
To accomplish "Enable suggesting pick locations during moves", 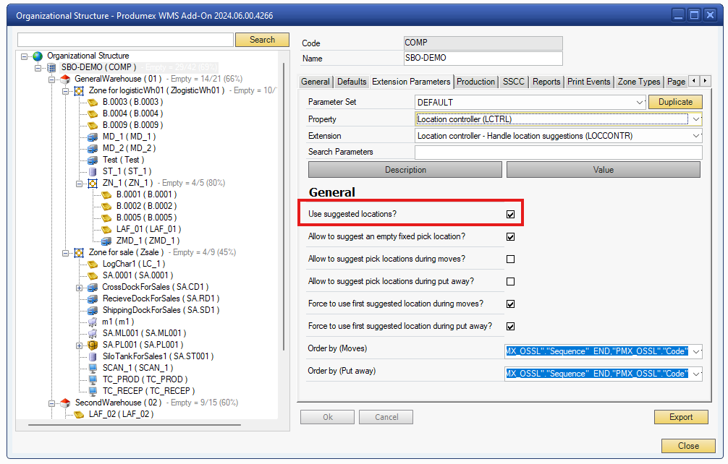I will click(x=511, y=259).
